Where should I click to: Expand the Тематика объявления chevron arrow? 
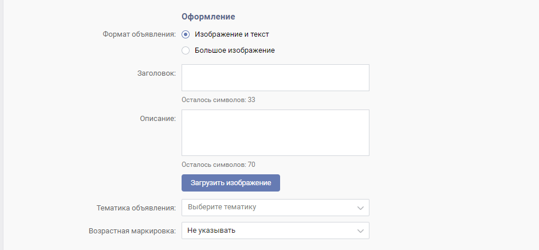click(360, 208)
